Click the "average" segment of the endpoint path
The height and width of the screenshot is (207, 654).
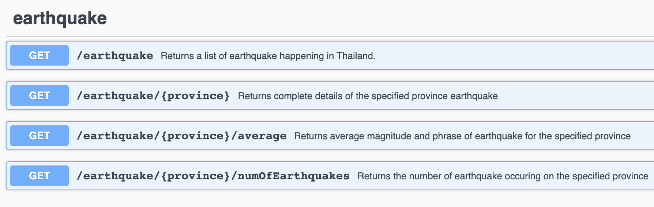[262, 136]
